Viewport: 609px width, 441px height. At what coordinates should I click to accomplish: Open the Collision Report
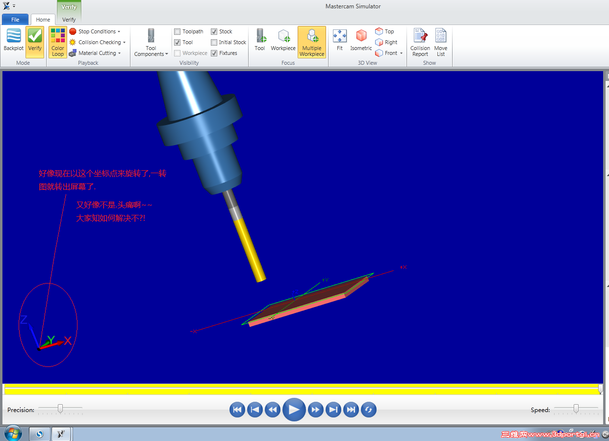(420, 42)
